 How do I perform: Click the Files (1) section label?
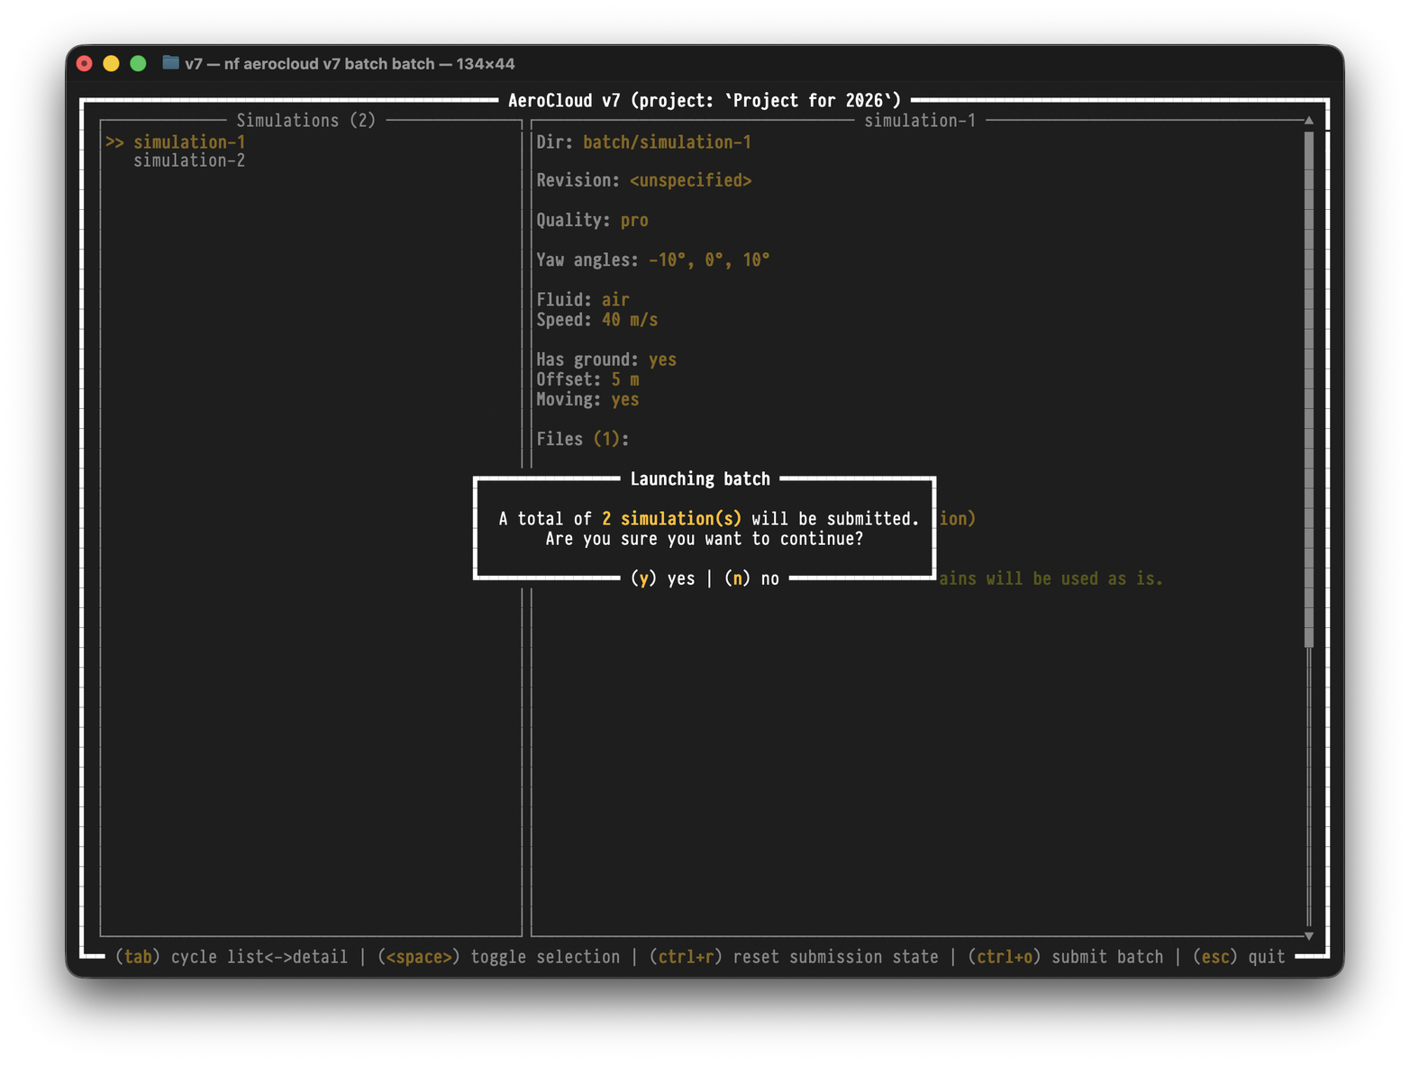582,439
